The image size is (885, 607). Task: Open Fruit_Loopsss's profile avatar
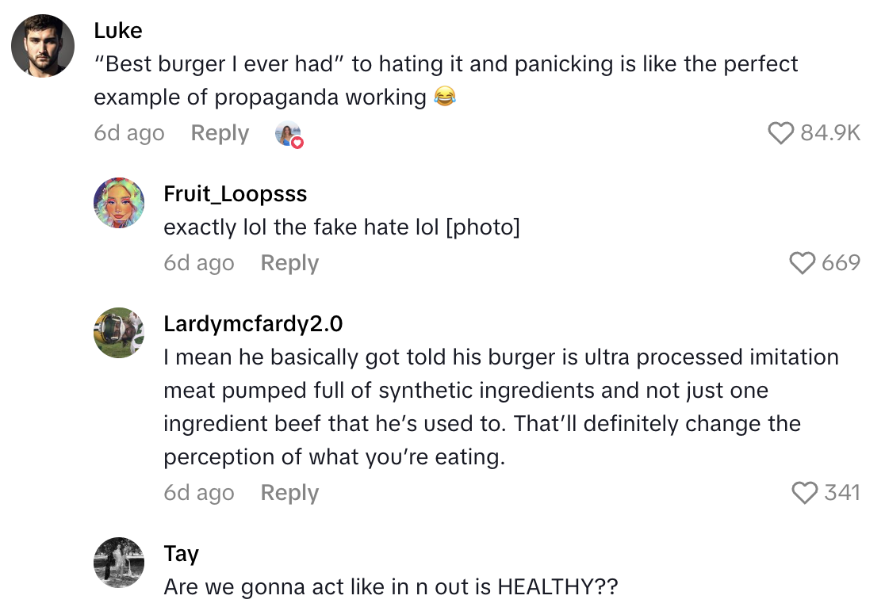tap(119, 203)
